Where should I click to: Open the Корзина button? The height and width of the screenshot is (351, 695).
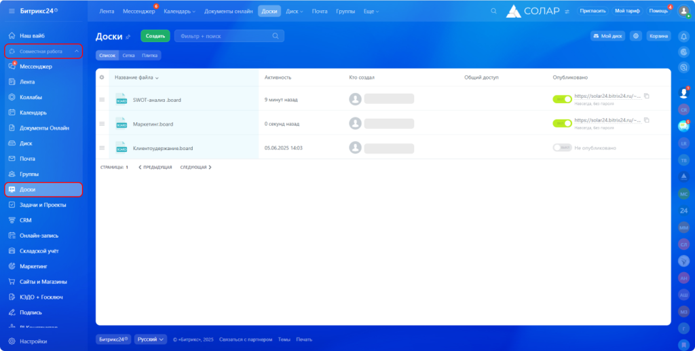[x=658, y=36]
